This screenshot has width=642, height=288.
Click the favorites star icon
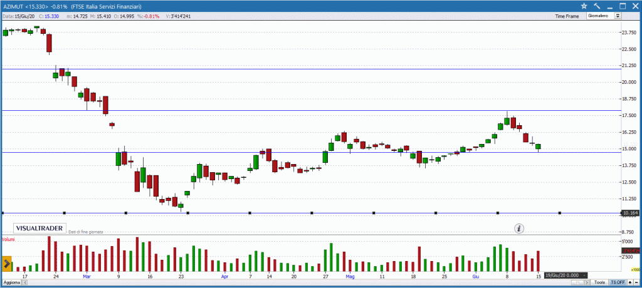click(584, 6)
